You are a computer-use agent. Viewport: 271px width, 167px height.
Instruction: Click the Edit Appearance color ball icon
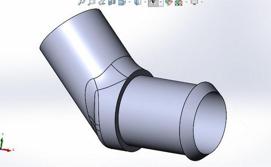coord(169,2)
